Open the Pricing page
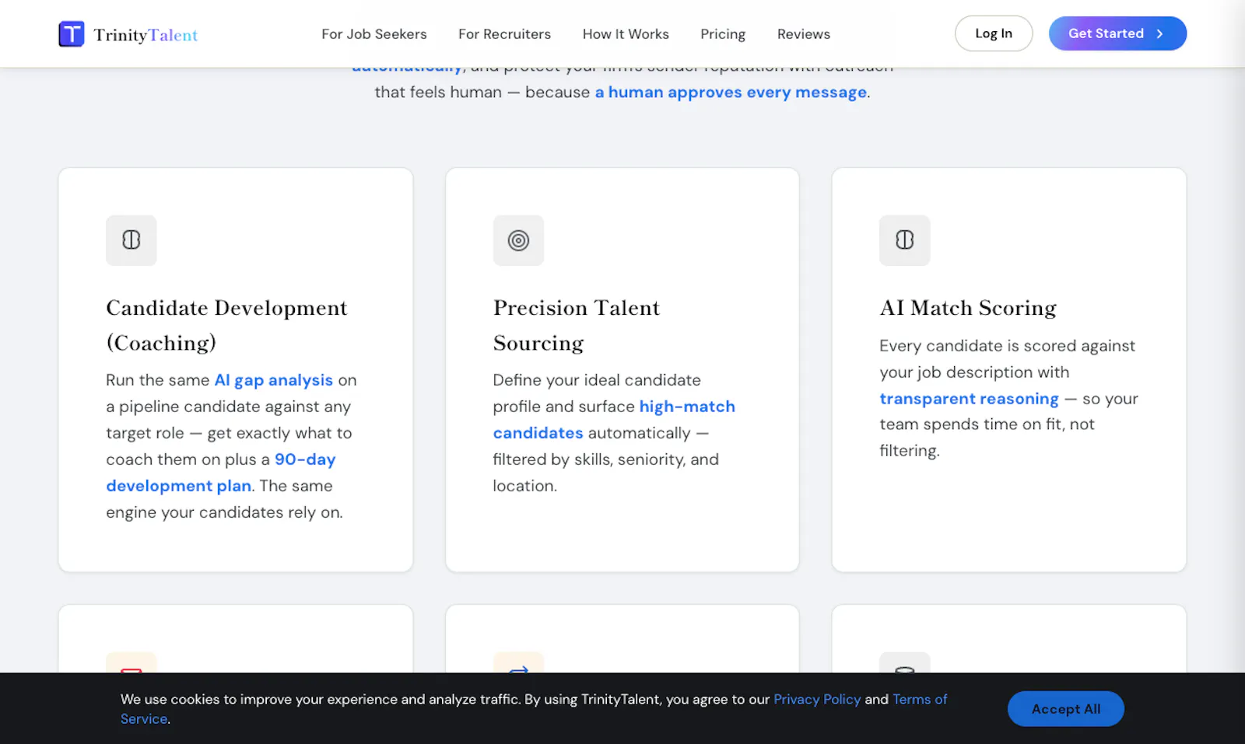Viewport: 1245px width, 744px height. coord(723,34)
